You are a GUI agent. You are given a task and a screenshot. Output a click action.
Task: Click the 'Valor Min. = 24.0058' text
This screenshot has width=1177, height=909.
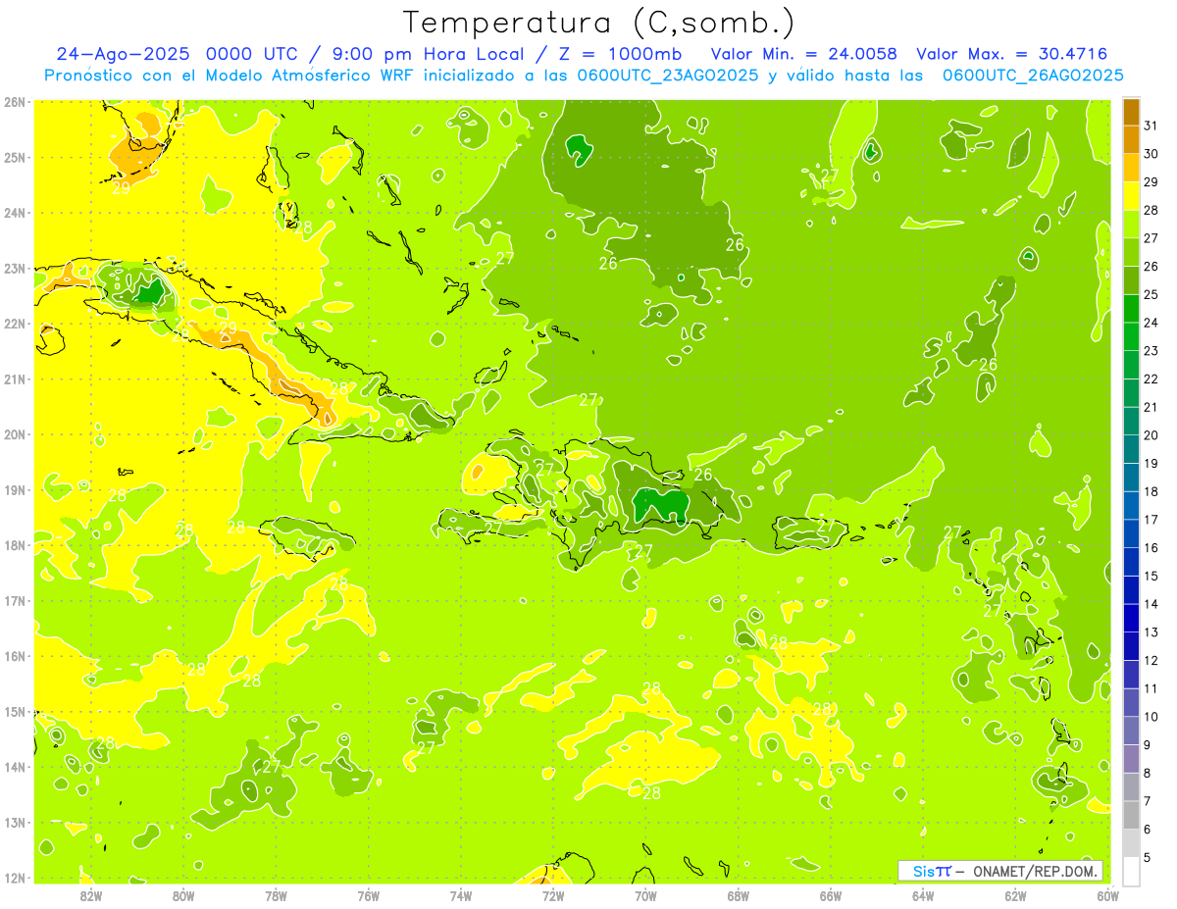click(803, 54)
